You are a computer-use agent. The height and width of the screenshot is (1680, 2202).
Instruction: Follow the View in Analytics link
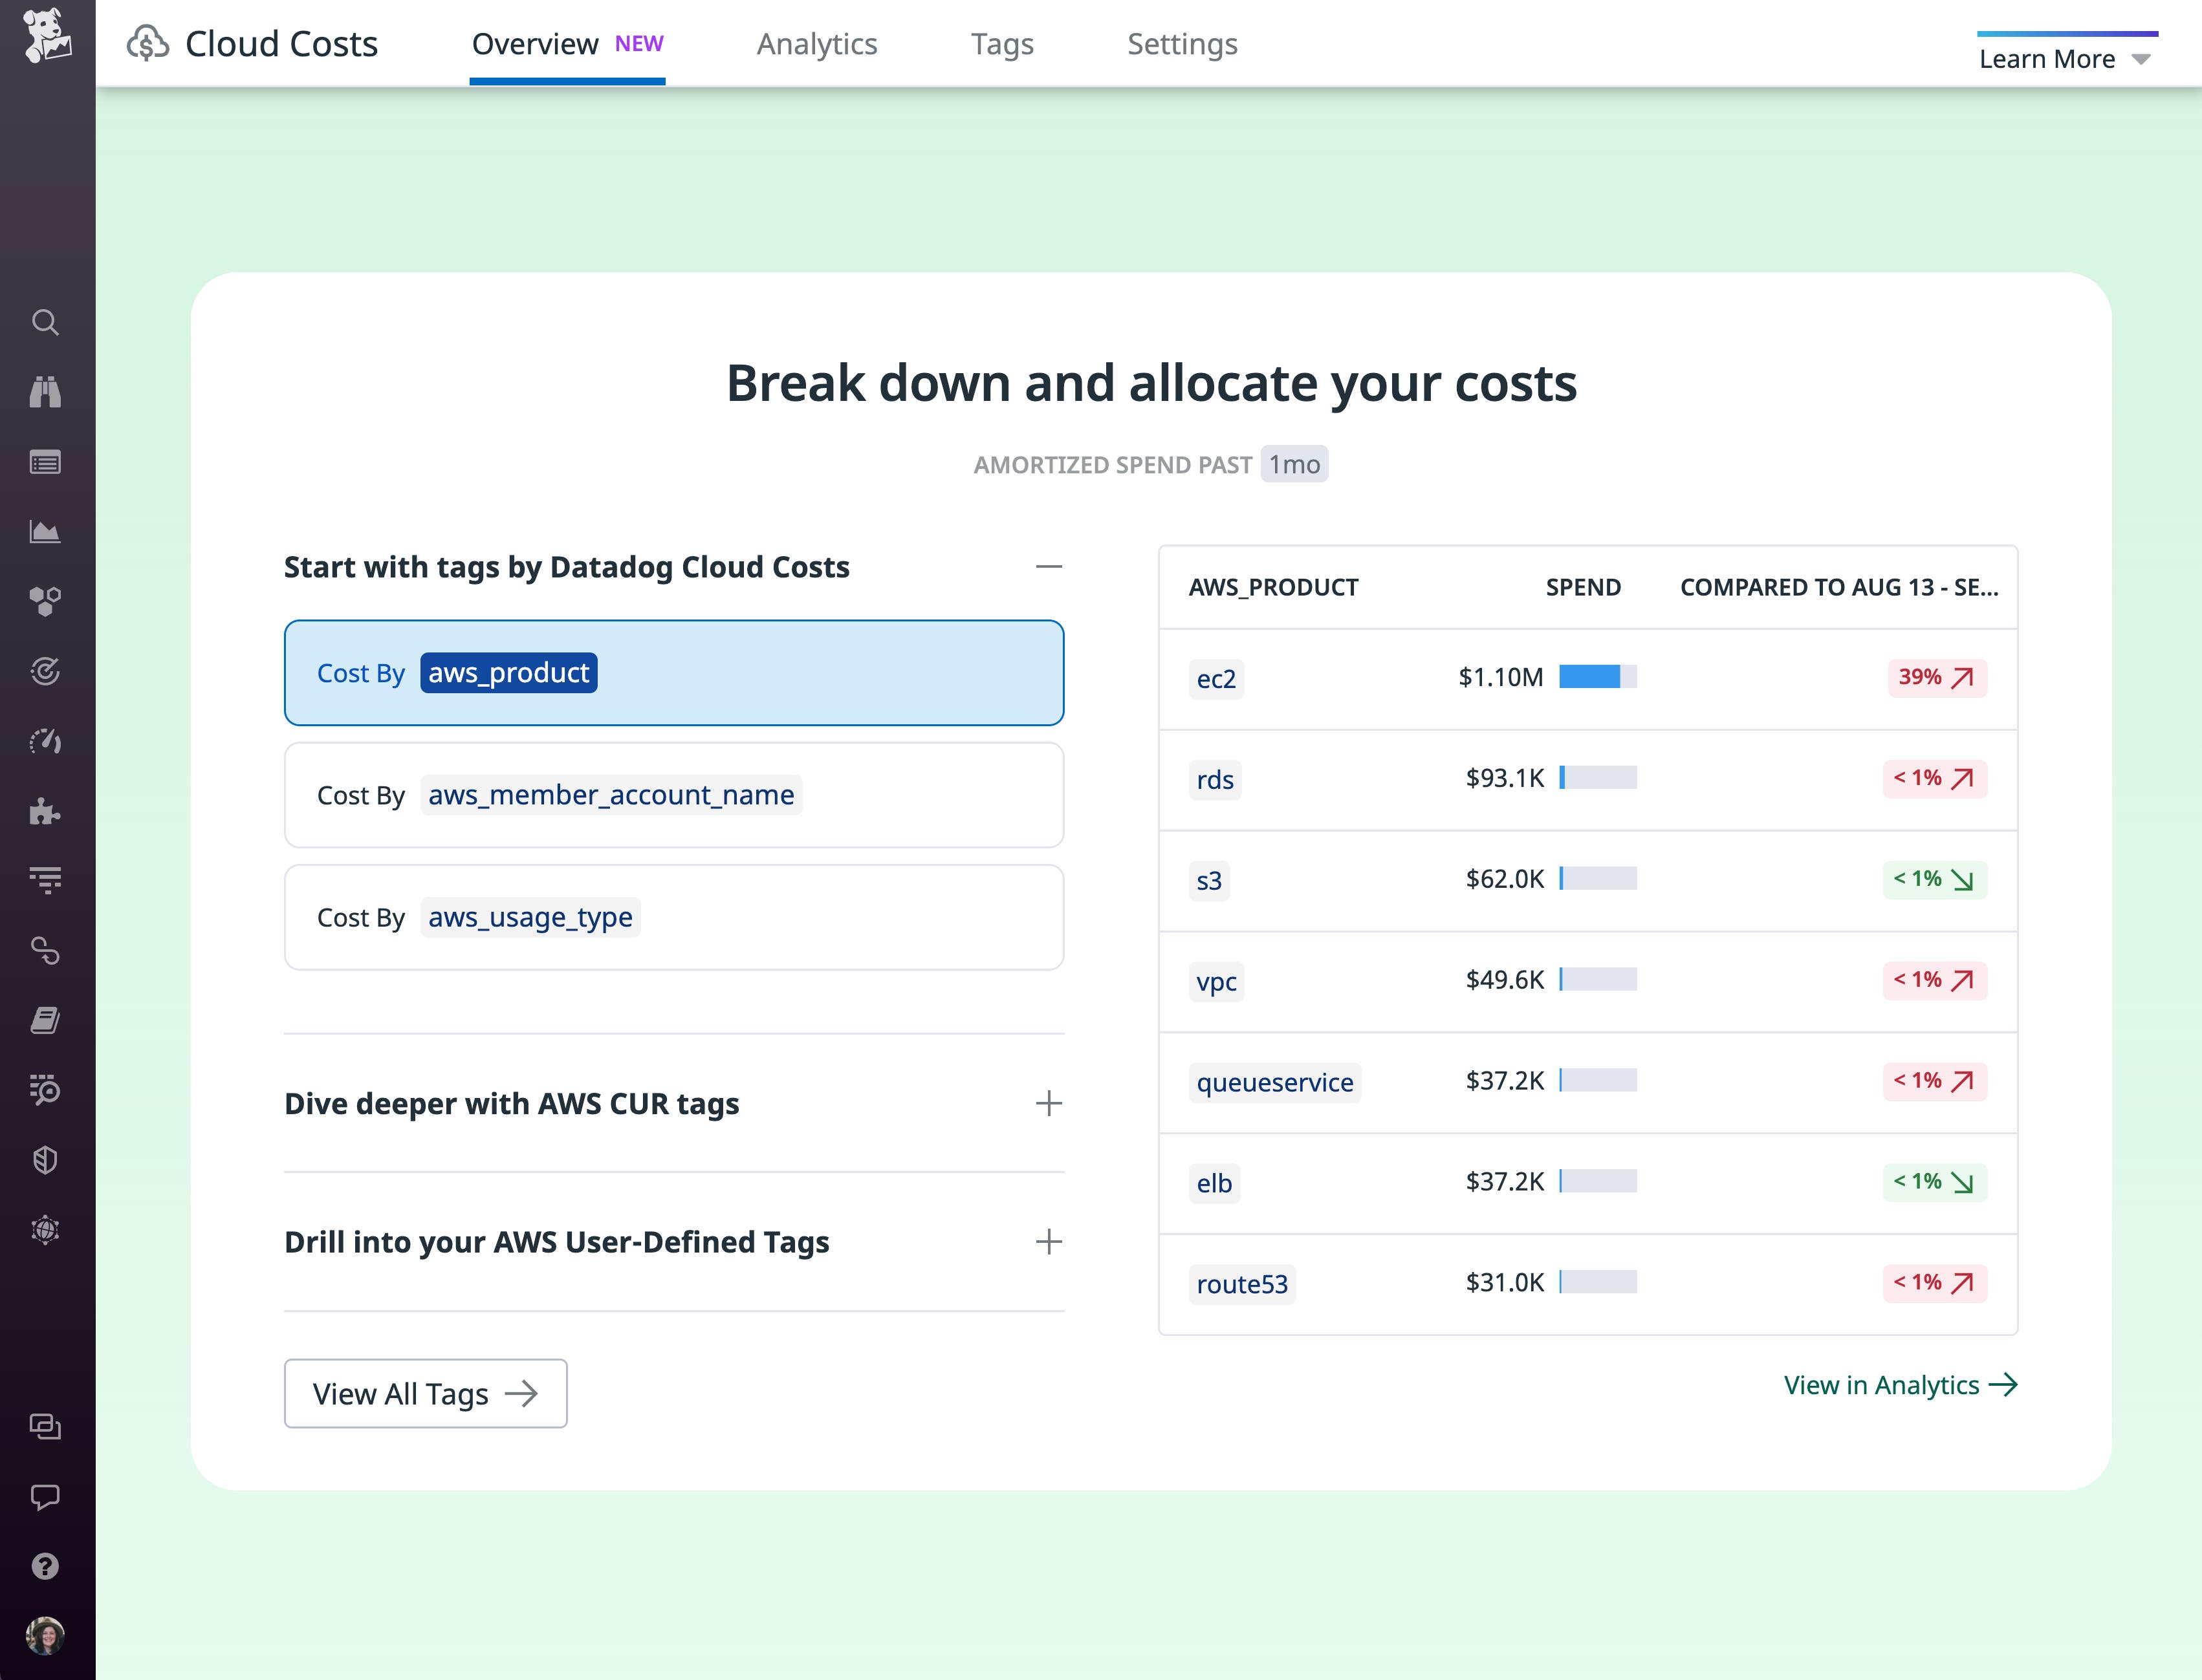click(1900, 1385)
